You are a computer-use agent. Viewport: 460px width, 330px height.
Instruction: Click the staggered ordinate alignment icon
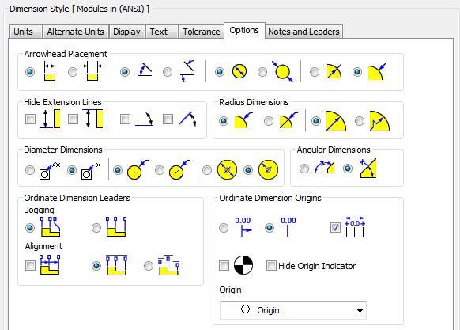169,265
